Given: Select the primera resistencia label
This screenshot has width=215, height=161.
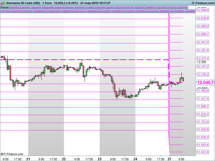Looking at the screenshot, I should pos(35,11).
